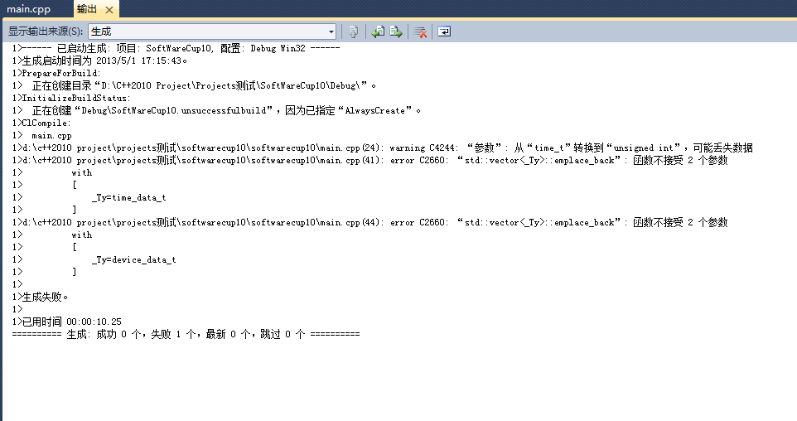Go to previous message icon
The width and height of the screenshot is (797, 421).
pos(378,31)
